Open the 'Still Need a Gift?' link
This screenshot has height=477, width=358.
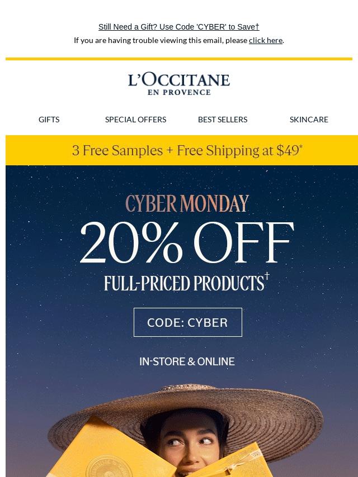click(x=178, y=27)
